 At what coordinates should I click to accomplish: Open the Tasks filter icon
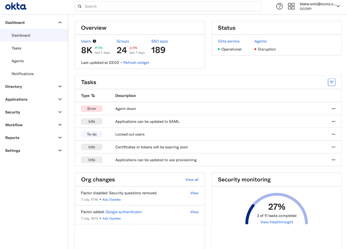(x=332, y=82)
